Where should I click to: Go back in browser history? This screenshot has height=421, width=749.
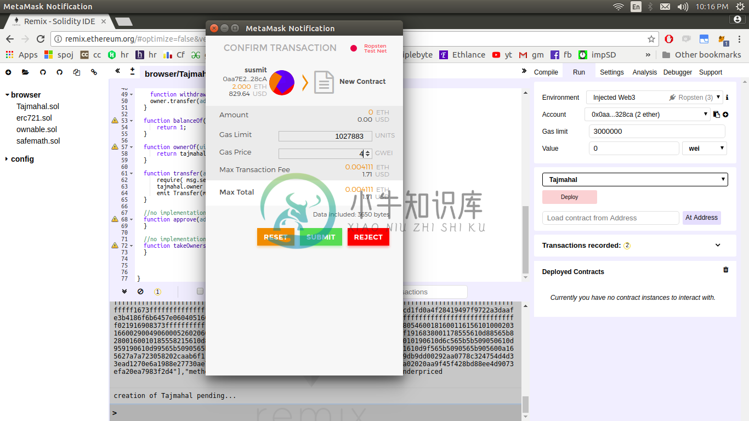10,39
